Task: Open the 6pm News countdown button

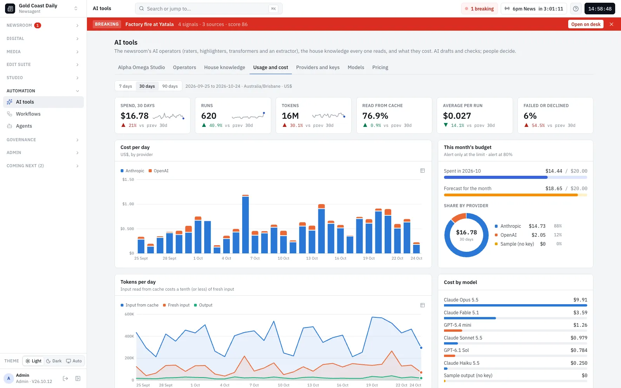Action: pyautogui.click(x=534, y=9)
